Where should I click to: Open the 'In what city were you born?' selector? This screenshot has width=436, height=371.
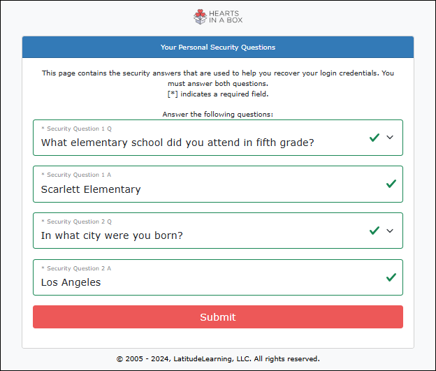(112, 235)
